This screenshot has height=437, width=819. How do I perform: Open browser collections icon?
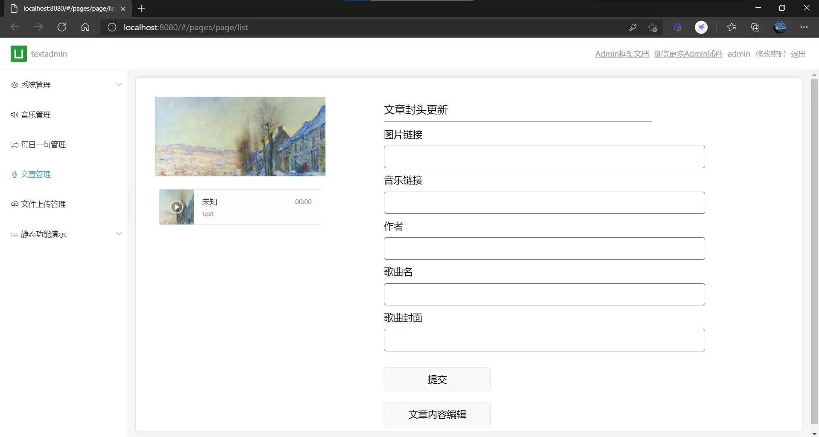click(755, 27)
